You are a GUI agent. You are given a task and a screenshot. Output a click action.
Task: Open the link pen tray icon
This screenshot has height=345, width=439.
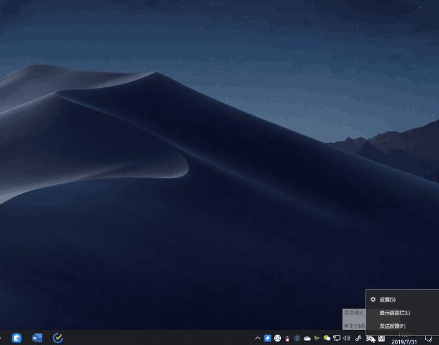tap(358, 338)
